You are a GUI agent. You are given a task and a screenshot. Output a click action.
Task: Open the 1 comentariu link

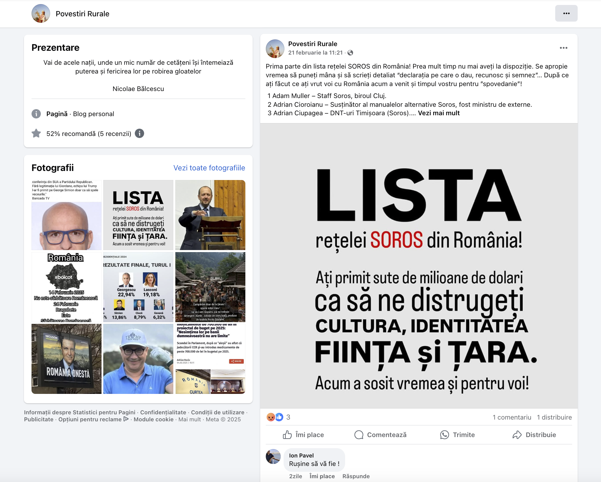coord(512,417)
